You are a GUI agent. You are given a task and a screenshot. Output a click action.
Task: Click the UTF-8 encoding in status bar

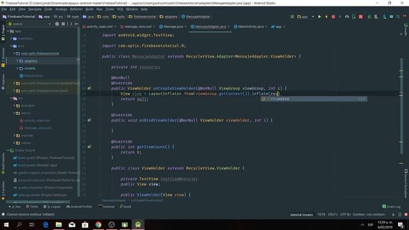click(345, 215)
